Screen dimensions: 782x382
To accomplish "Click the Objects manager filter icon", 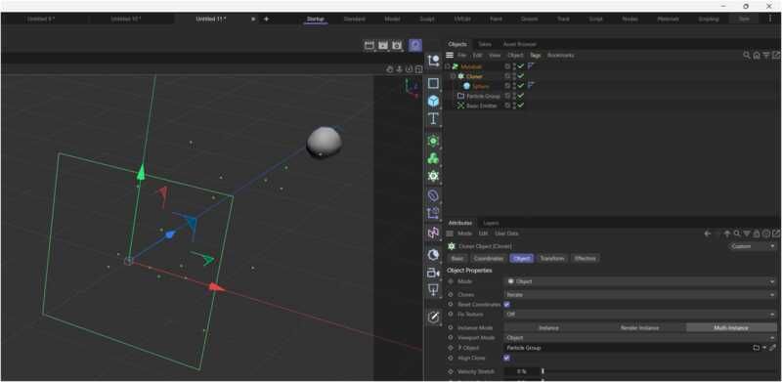I will click(x=766, y=56).
